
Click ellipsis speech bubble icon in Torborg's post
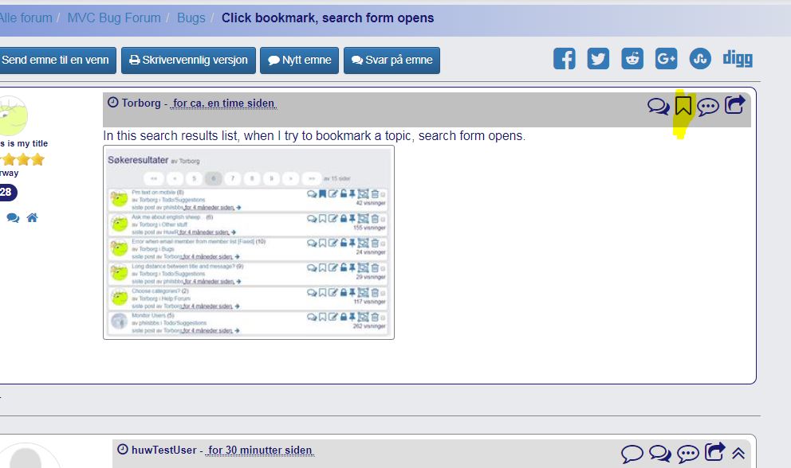coord(708,106)
